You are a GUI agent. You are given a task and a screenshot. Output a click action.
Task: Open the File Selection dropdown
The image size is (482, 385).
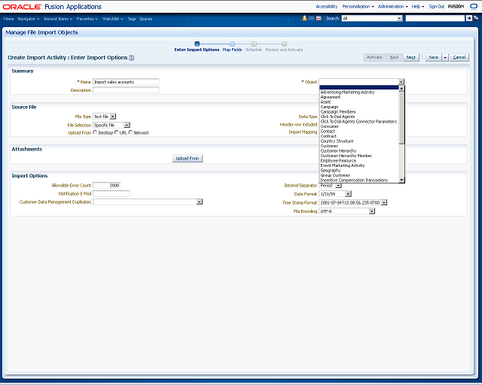point(127,125)
